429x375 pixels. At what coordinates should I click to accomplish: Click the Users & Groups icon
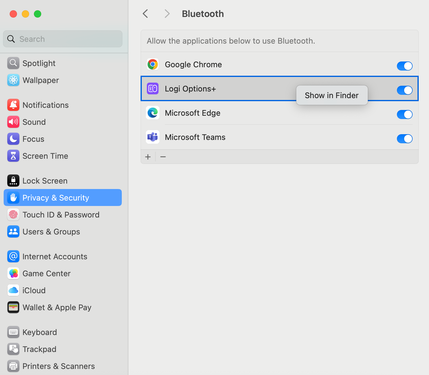tap(13, 231)
